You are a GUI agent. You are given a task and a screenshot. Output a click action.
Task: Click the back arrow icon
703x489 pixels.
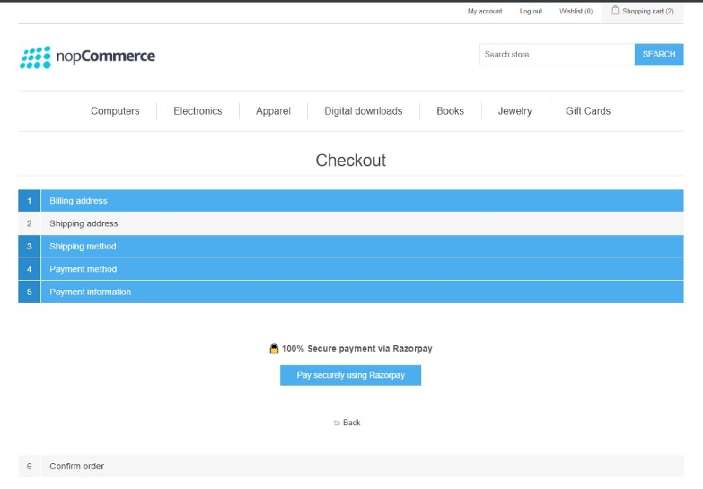click(x=336, y=423)
